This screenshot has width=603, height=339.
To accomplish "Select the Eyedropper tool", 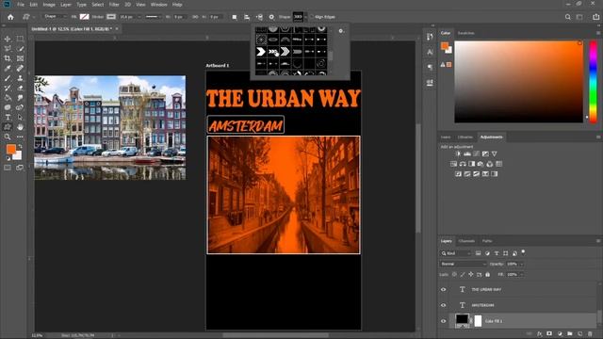I will (x=8, y=69).
